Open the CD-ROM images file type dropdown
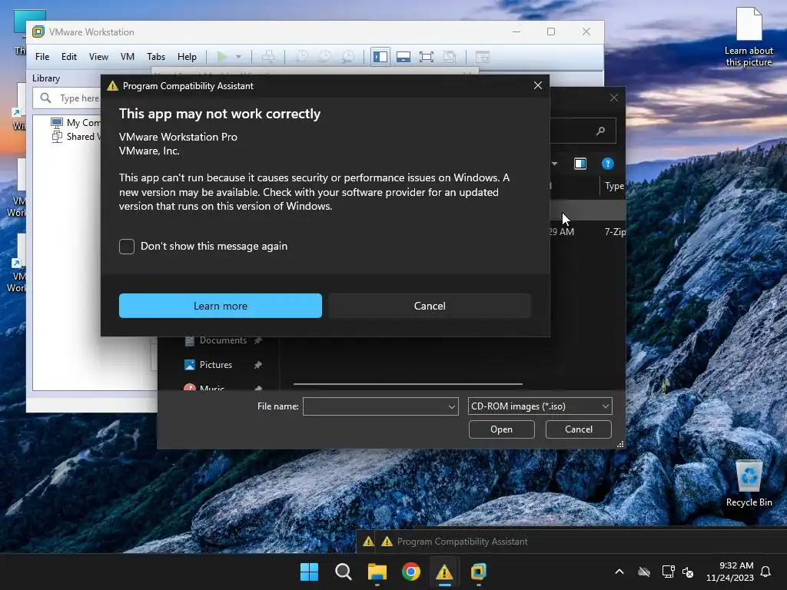 pos(540,406)
